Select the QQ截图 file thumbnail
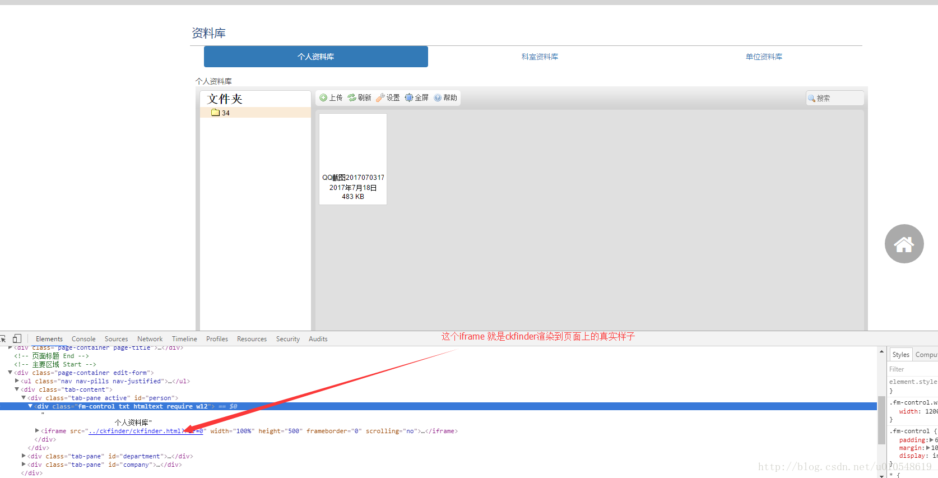 pyautogui.click(x=353, y=159)
